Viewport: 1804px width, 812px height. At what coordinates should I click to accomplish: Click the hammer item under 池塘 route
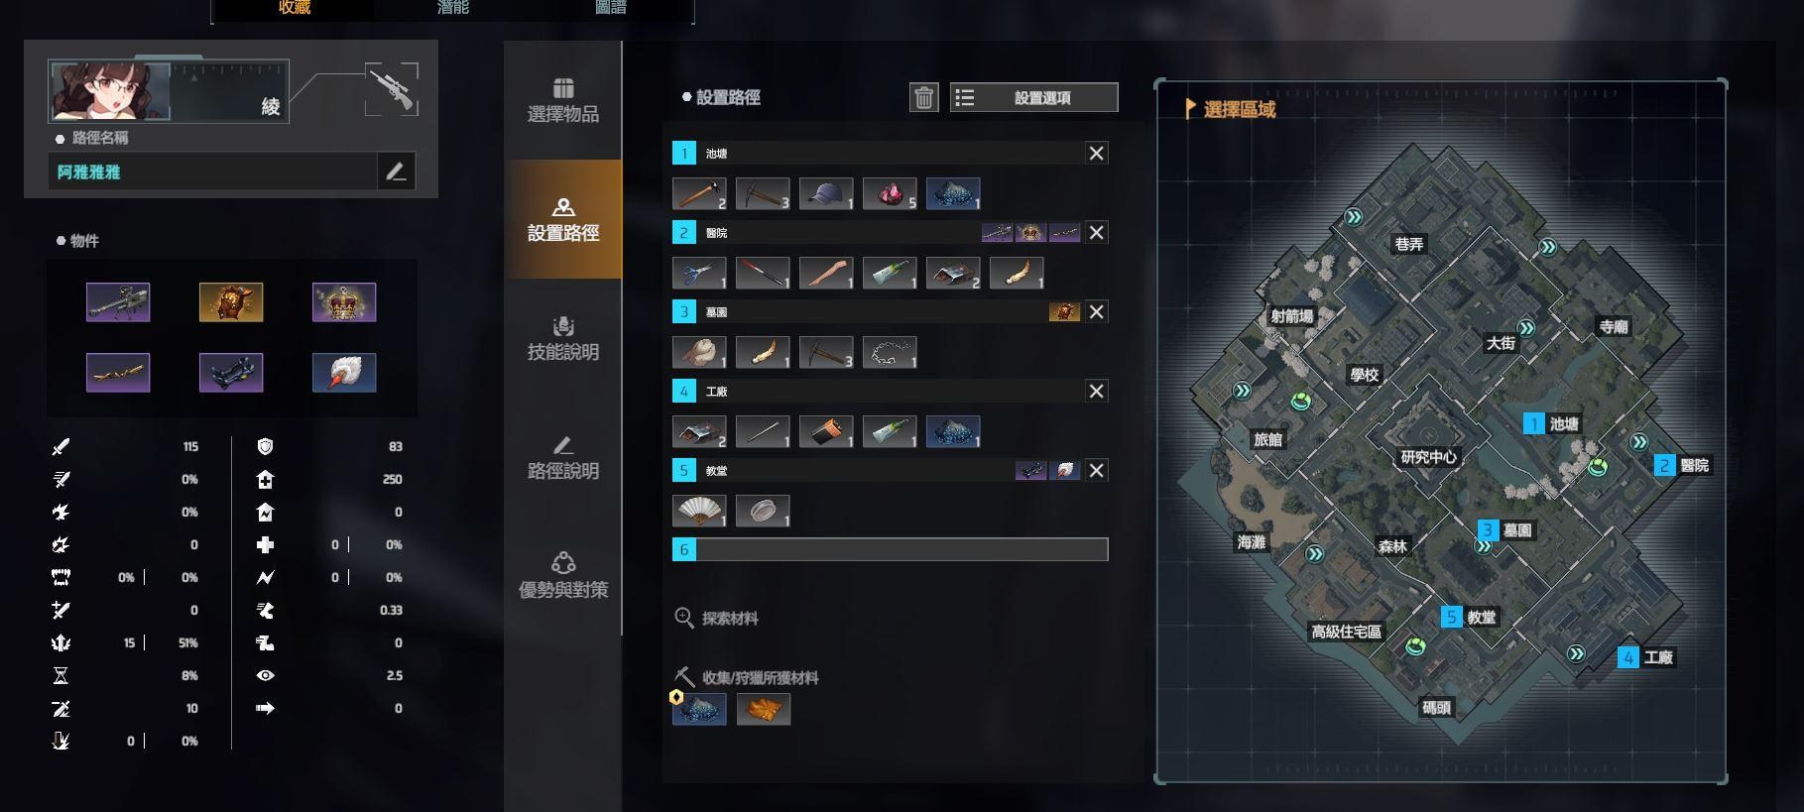pyautogui.click(x=699, y=193)
